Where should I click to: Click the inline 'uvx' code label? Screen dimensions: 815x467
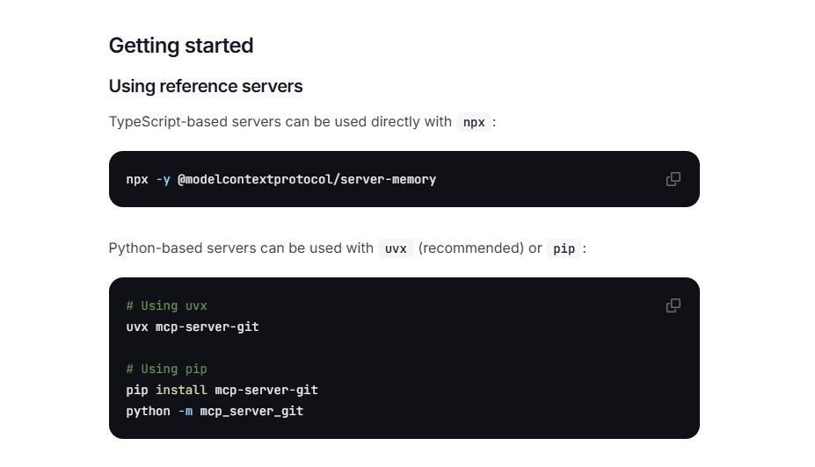tap(396, 248)
